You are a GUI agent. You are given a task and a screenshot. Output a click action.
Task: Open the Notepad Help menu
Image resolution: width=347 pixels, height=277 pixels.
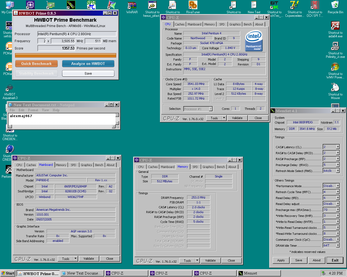[56, 110]
